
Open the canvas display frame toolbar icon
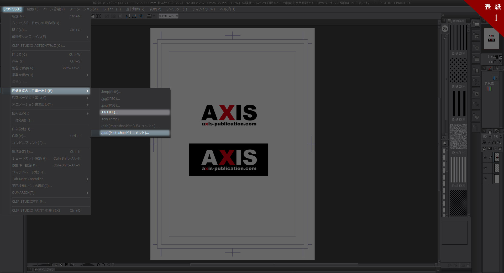click(x=149, y=16)
